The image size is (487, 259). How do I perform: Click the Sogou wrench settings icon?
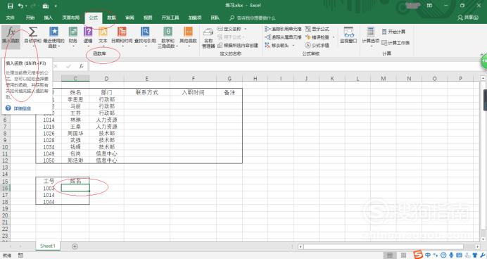click(x=482, y=255)
